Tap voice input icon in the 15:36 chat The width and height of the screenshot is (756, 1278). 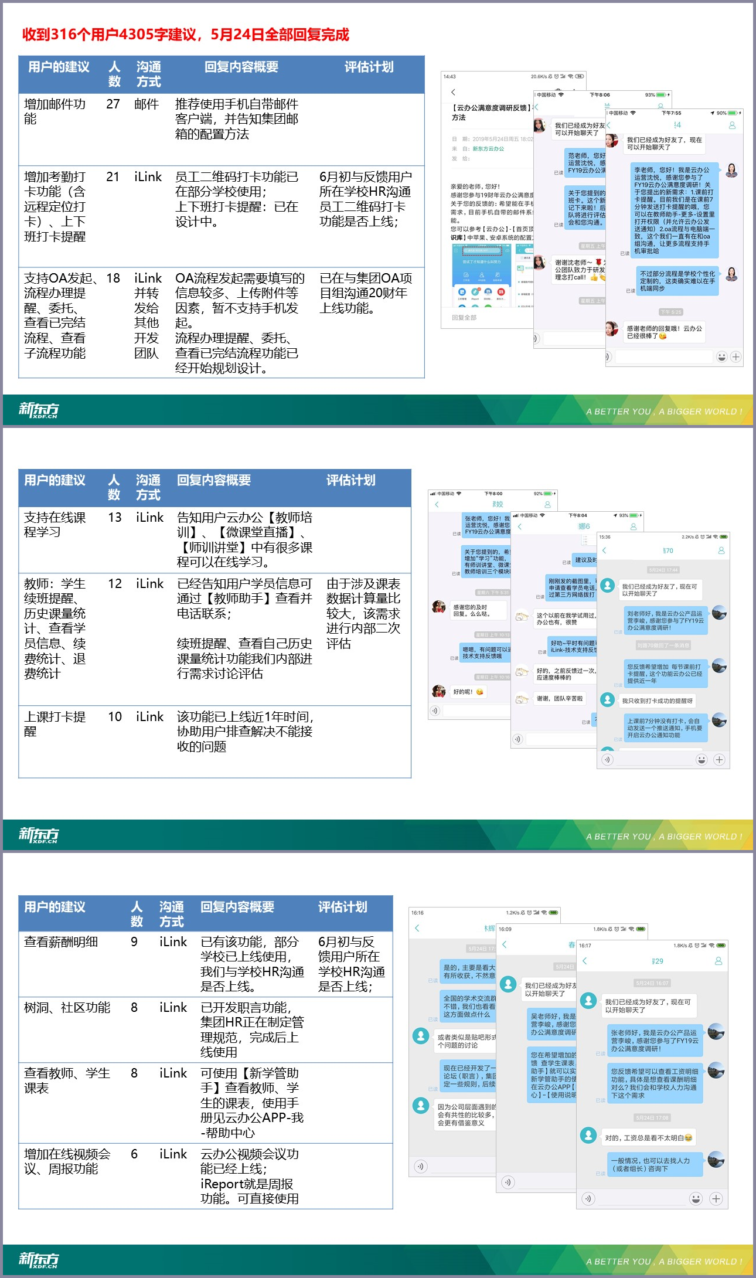(x=608, y=760)
